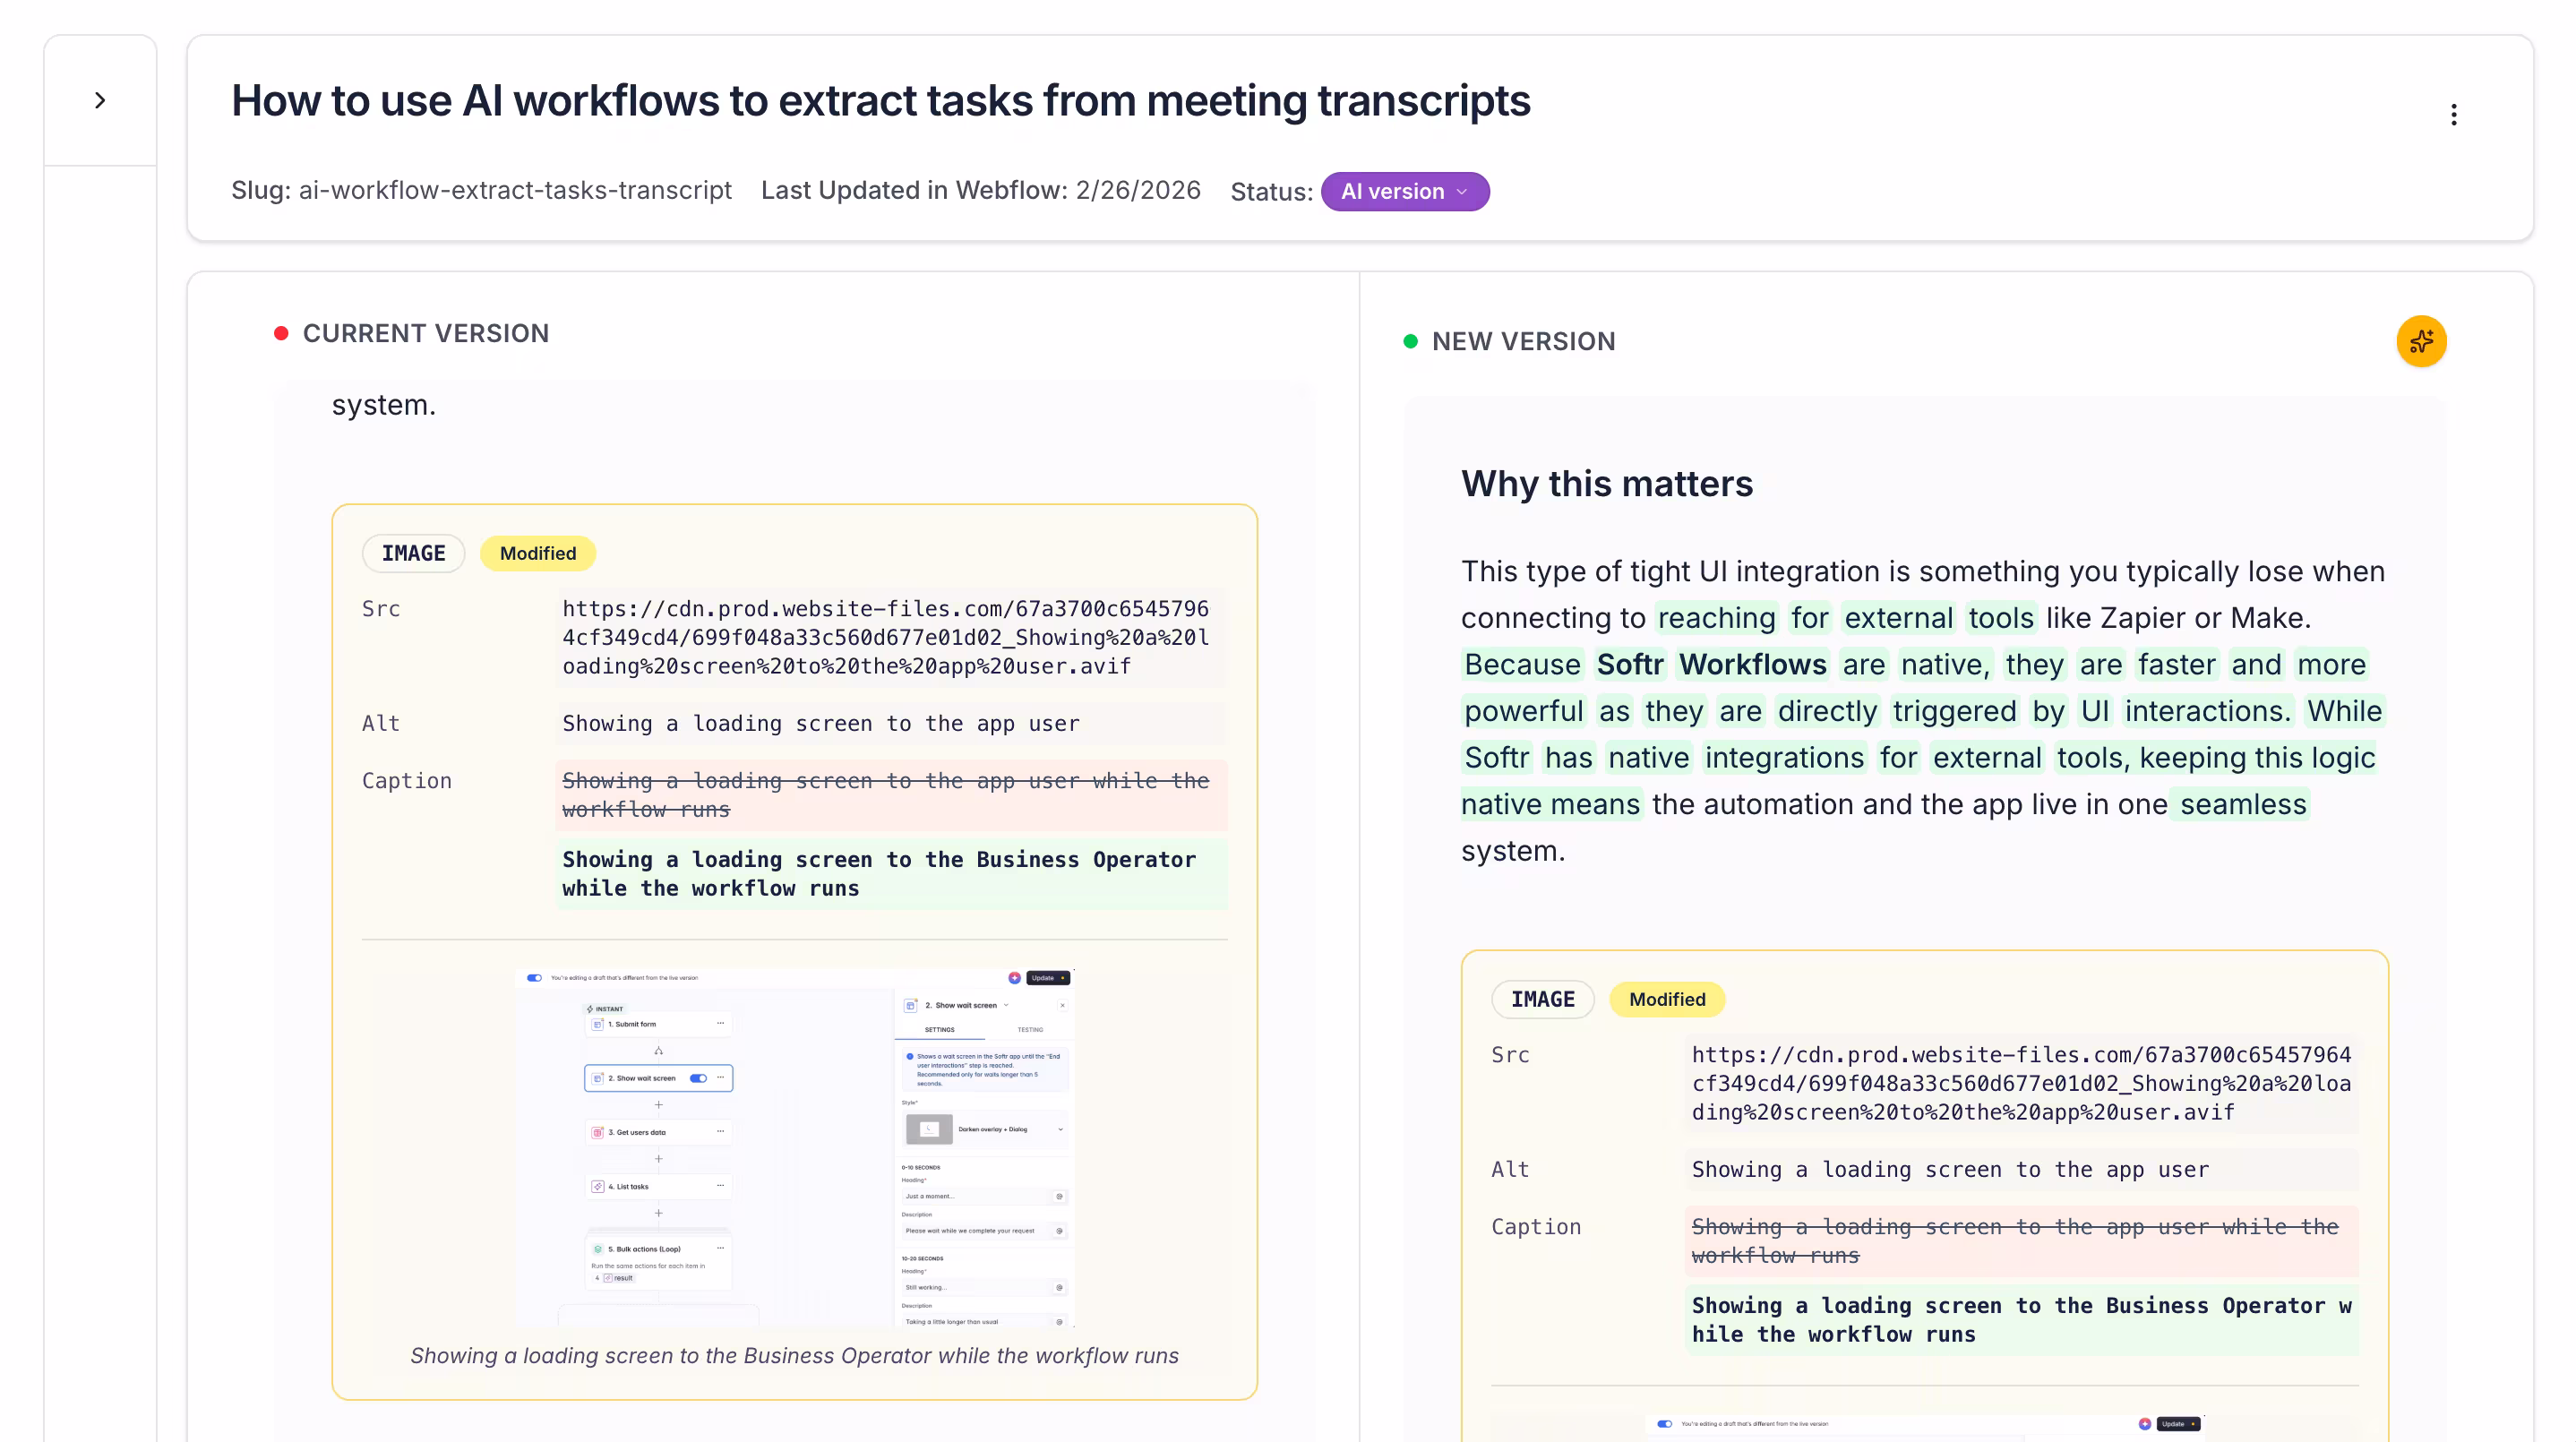Click the Modified tag in Current Version
2576x1442 pixels.
tap(537, 553)
